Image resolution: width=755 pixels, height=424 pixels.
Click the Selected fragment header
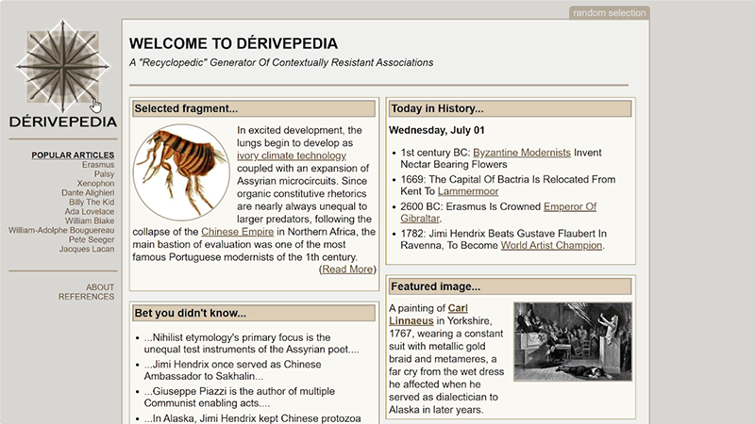pos(254,108)
